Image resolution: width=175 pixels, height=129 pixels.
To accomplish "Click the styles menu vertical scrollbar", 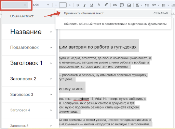I will (x=57, y=74).
